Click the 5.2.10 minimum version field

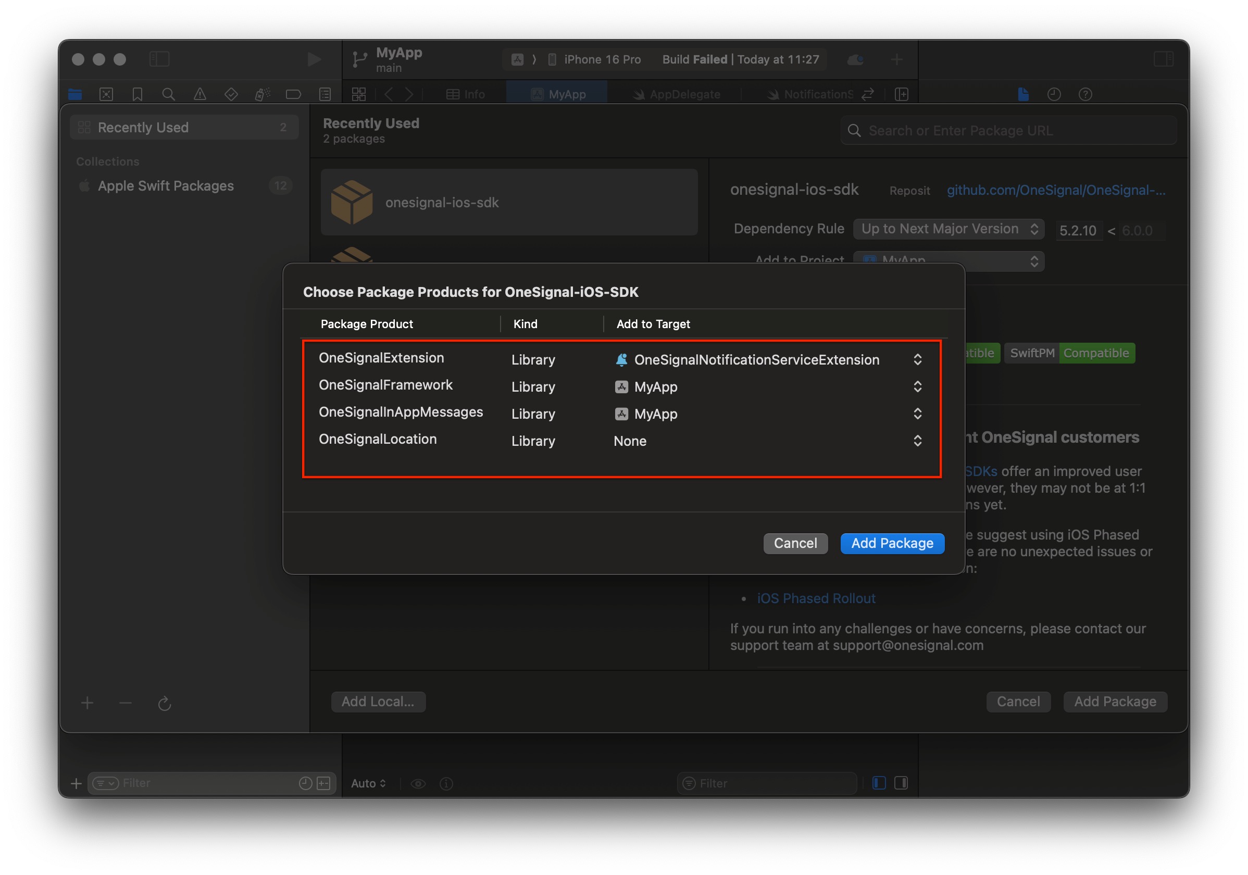[x=1078, y=230]
